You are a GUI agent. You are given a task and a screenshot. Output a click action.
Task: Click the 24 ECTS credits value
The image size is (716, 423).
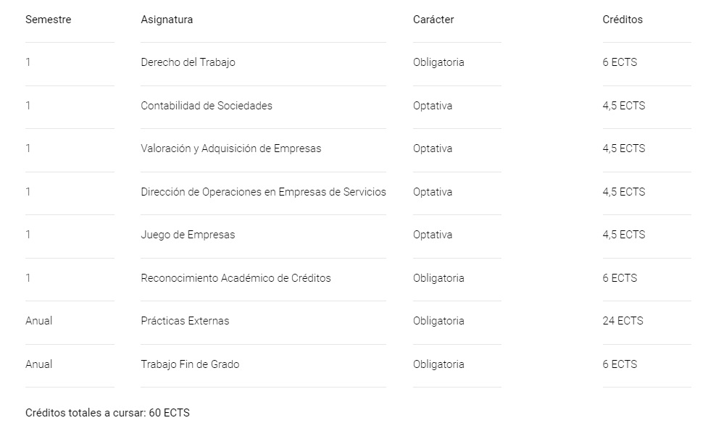point(623,322)
